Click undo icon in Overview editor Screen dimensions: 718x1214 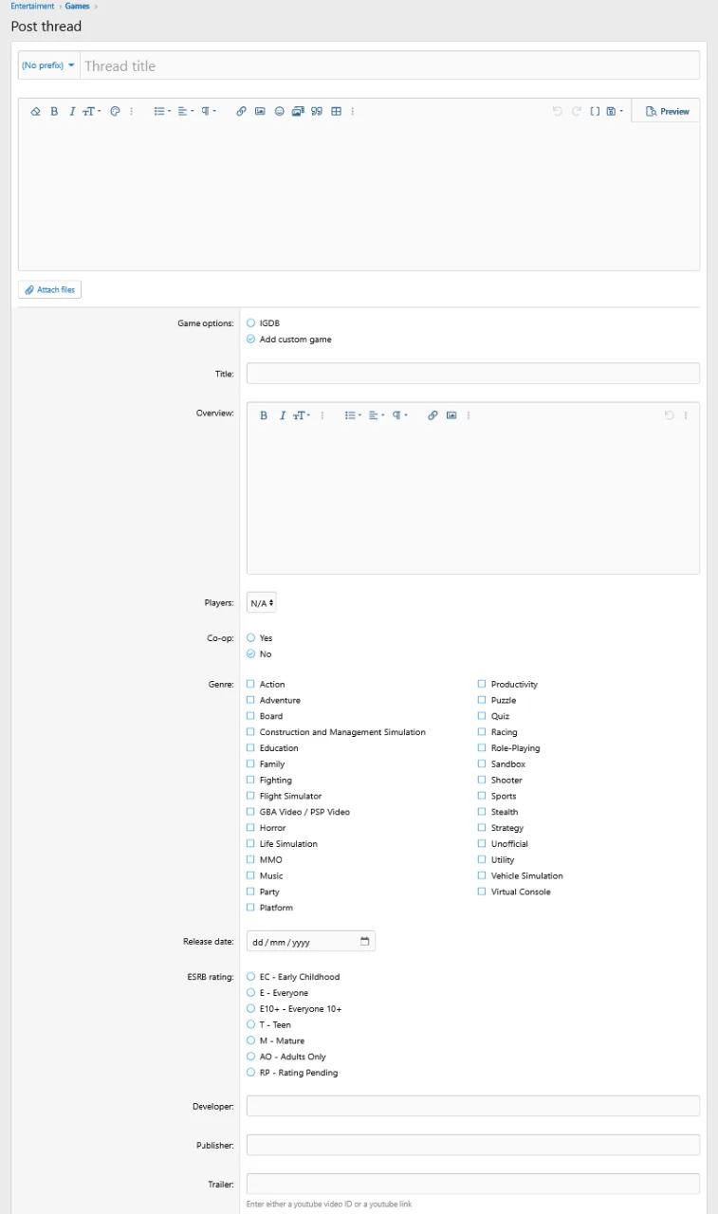(669, 415)
